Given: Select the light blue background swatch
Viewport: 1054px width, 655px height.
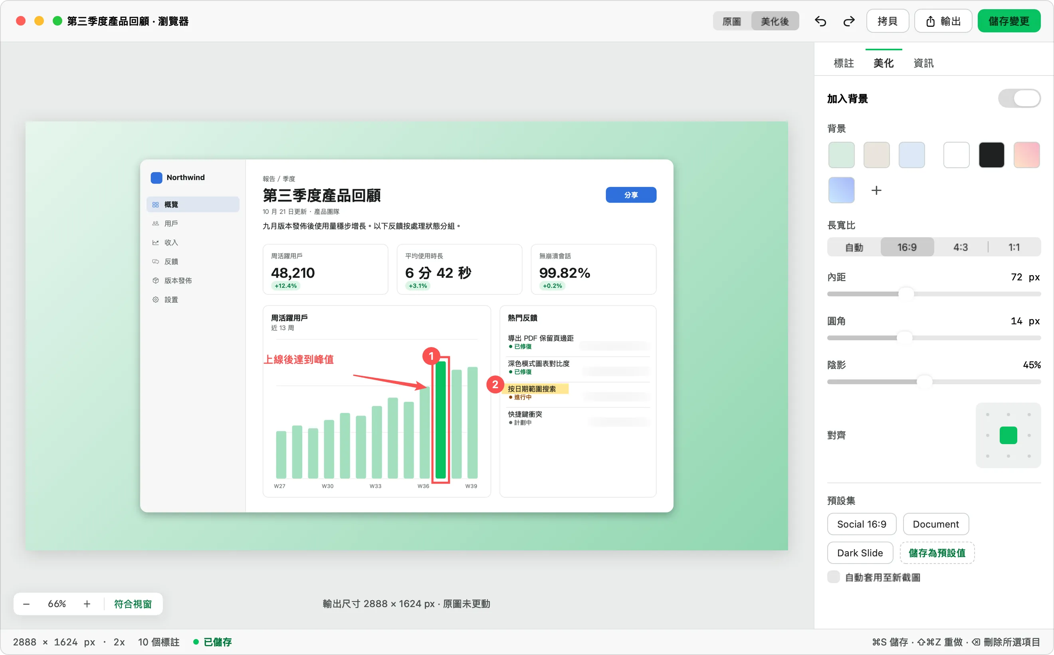Looking at the screenshot, I should [911, 155].
